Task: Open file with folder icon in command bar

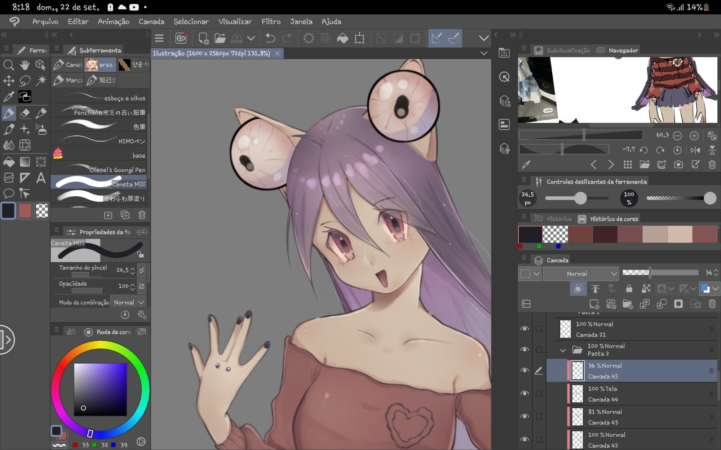Action: pos(220,38)
